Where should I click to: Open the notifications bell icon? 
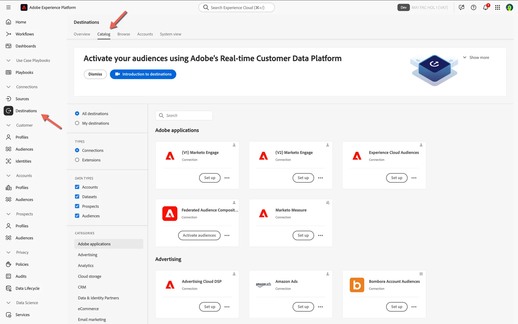(486, 7)
